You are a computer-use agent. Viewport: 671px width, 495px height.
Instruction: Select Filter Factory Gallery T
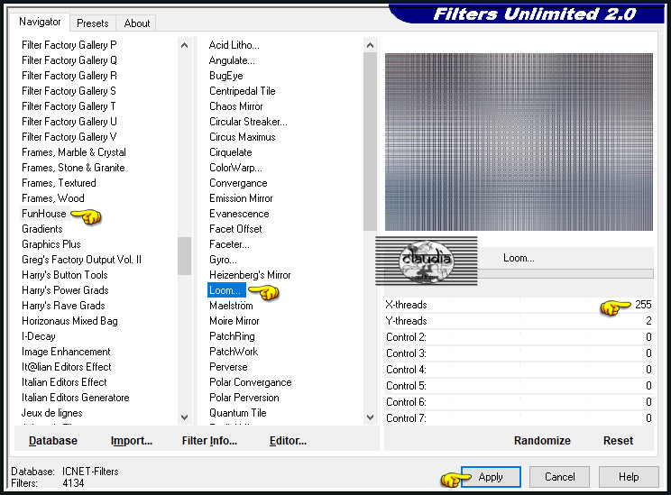(69, 106)
